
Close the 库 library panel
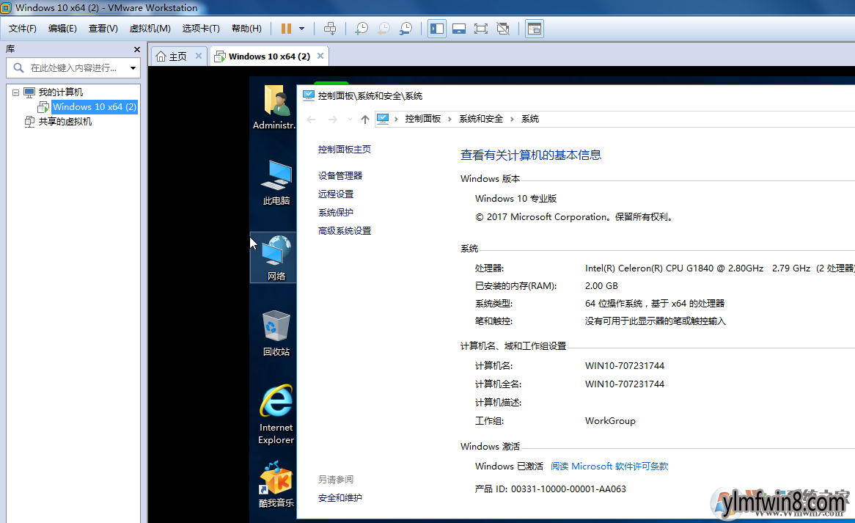pyautogui.click(x=137, y=50)
